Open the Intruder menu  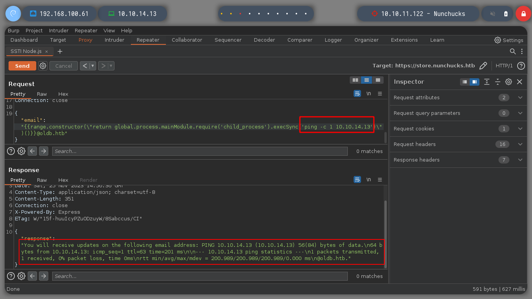click(x=59, y=30)
